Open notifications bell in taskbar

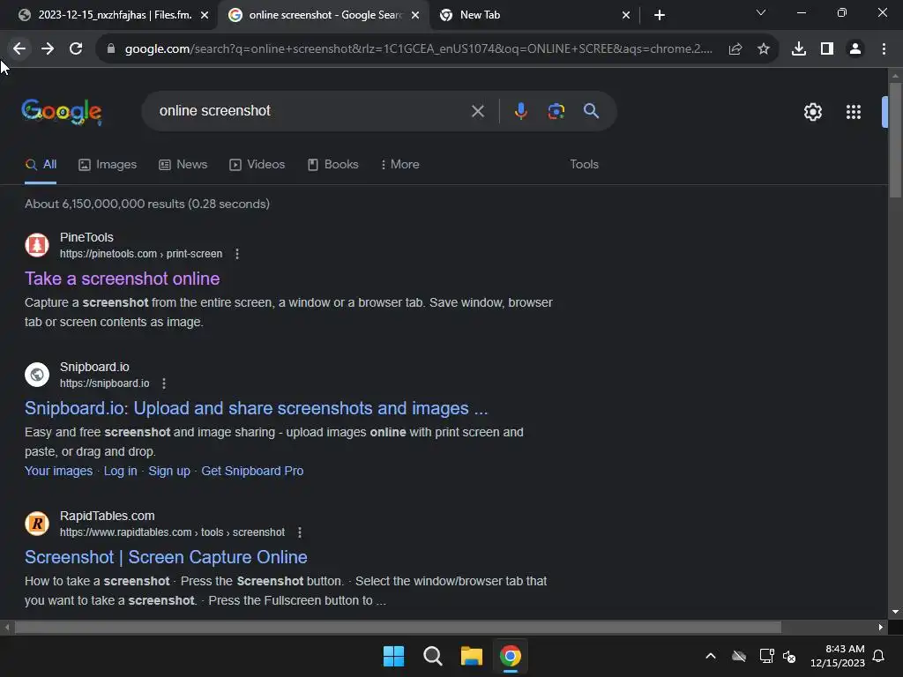(879, 656)
